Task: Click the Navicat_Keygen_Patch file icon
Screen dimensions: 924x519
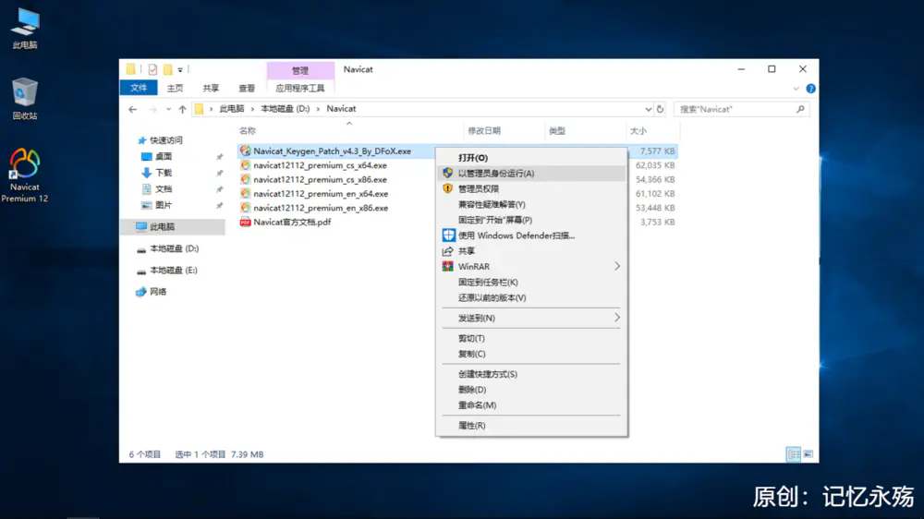Action: point(245,151)
